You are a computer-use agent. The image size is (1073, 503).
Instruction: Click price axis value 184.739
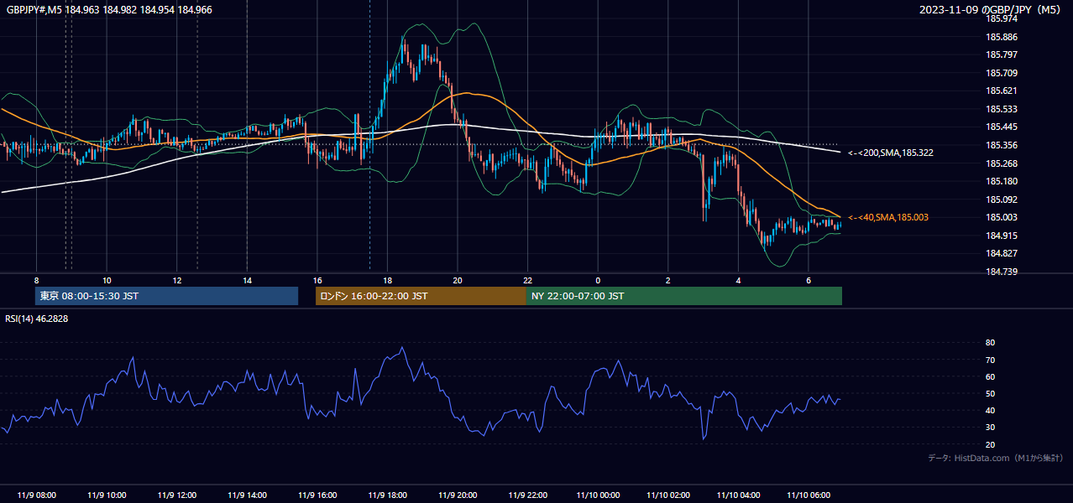pyautogui.click(x=1001, y=272)
